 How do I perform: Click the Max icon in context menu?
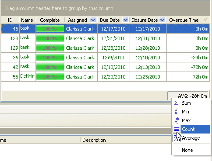click(177, 120)
